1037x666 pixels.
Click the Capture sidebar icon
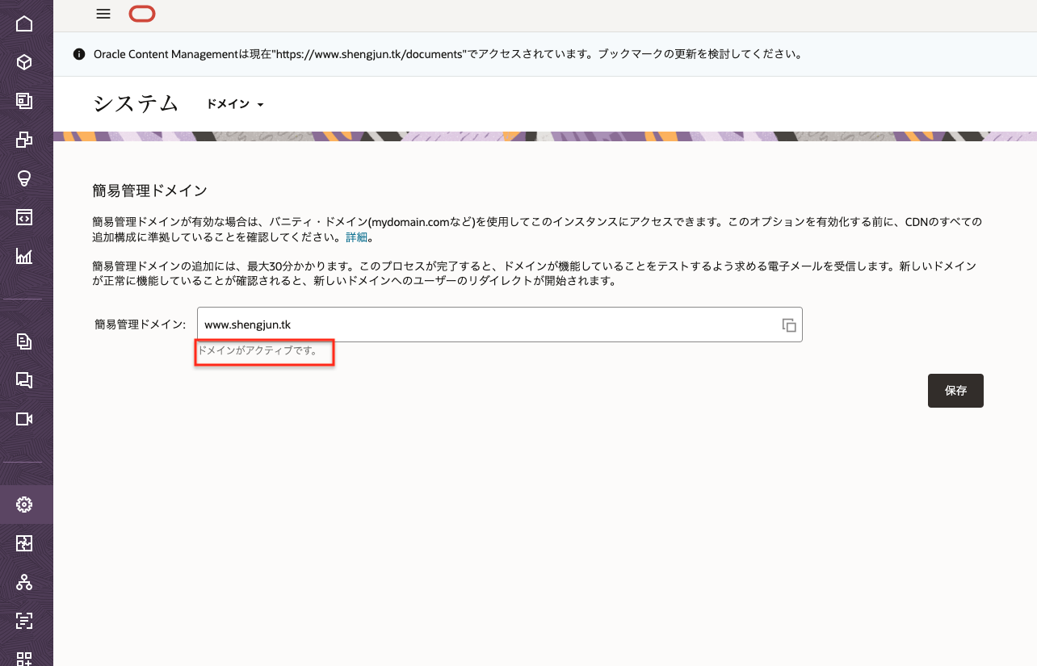26,621
